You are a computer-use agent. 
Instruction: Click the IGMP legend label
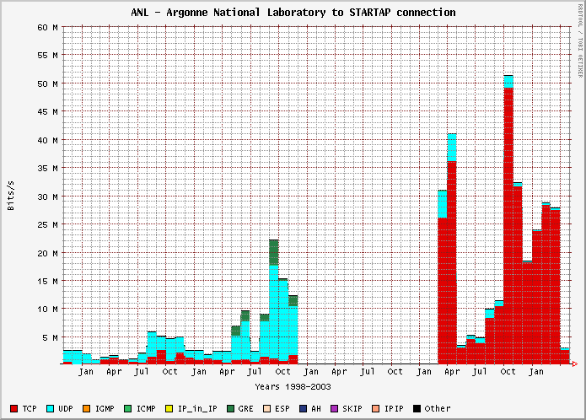click(x=105, y=408)
